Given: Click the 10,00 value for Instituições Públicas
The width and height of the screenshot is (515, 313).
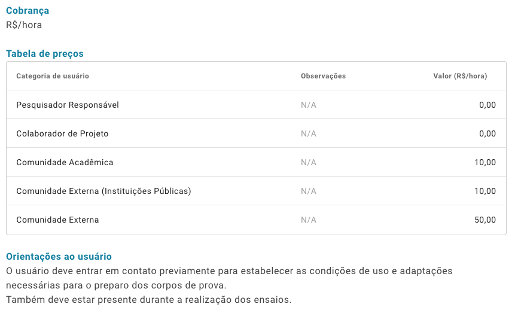Looking at the screenshot, I should [x=485, y=191].
